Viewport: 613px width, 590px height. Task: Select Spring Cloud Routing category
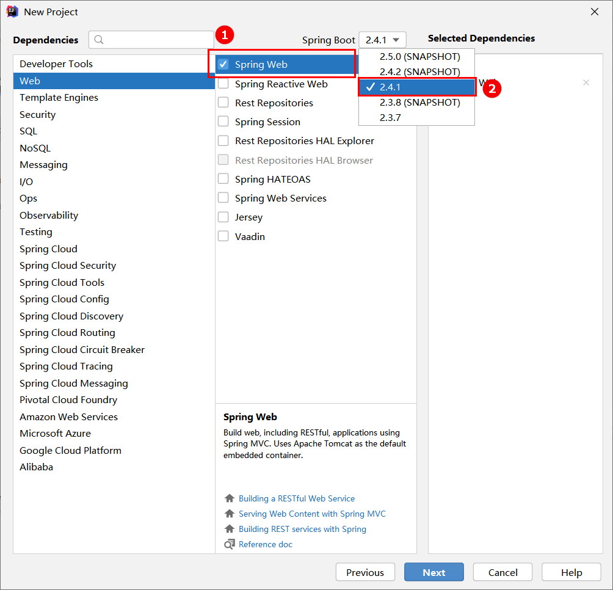point(114,333)
